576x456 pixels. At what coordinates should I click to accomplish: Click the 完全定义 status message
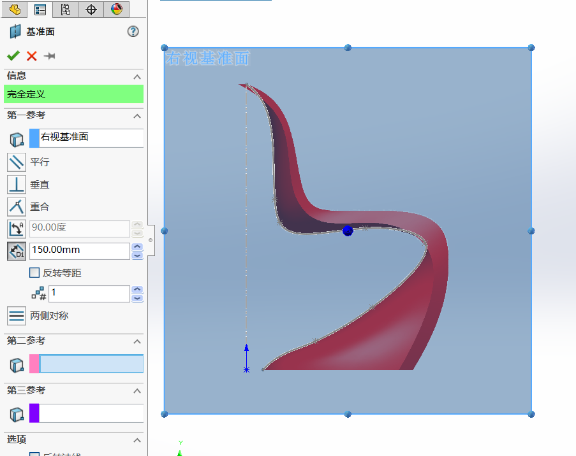pos(73,94)
